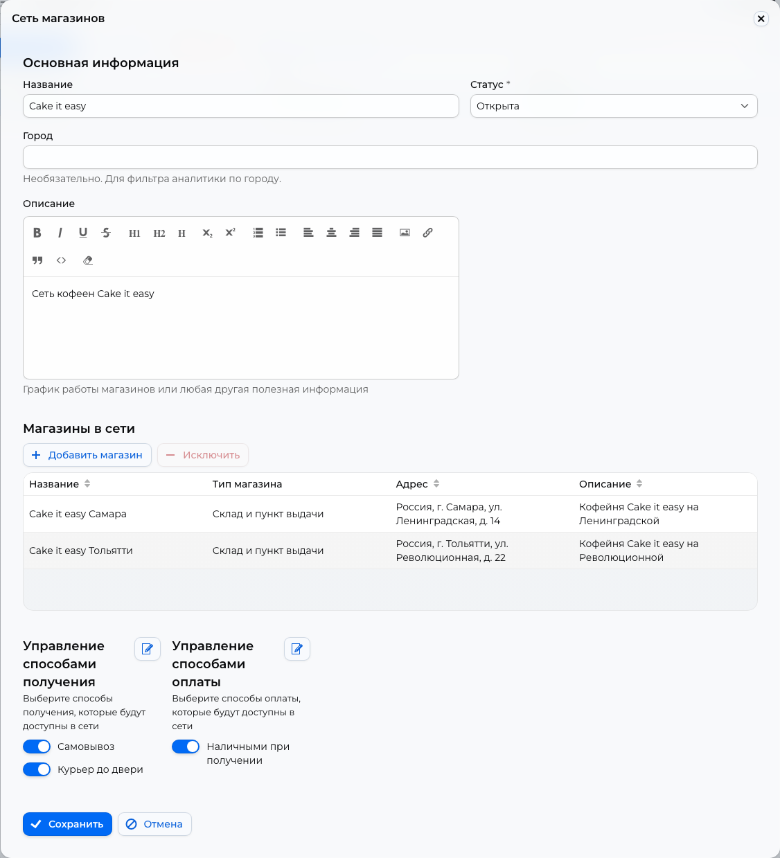Click the Исключить button

click(203, 455)
